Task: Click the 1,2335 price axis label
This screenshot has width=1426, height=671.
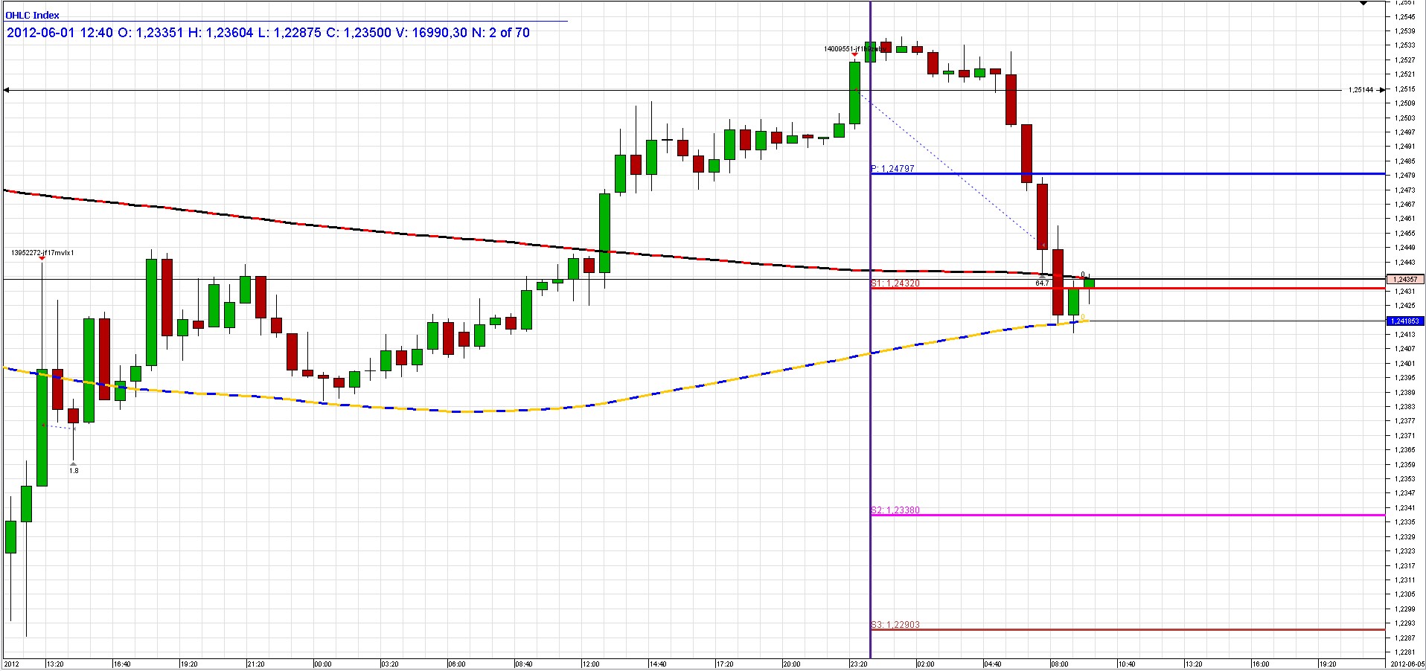Action: tap(1404, 522)
